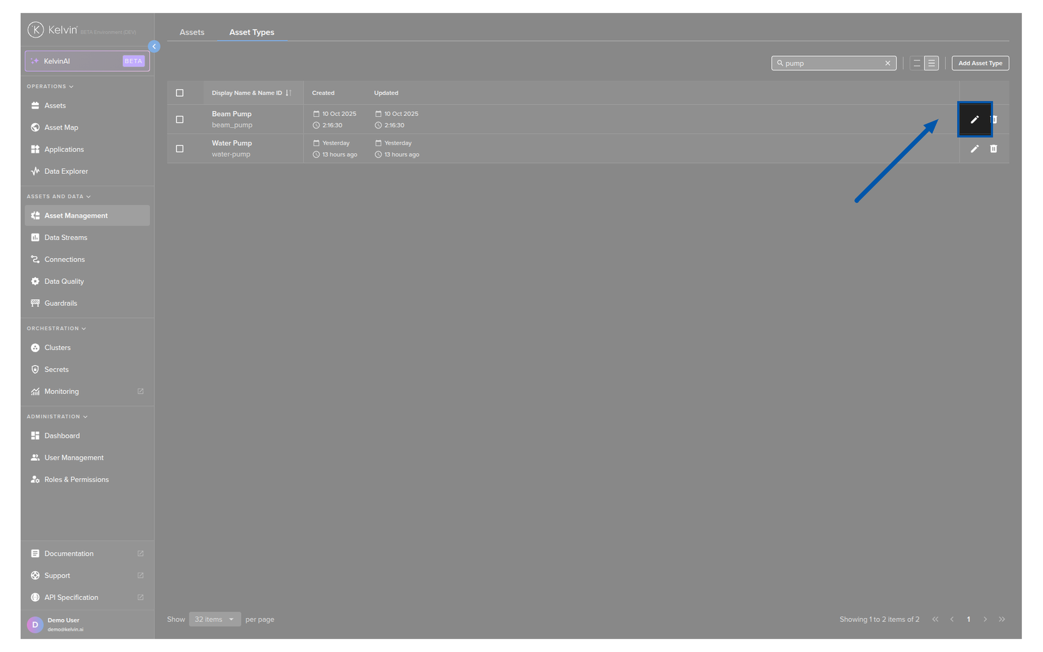Open Asset Map in sidebar
This screenshot has height=652, width=1043.
[61, 128]
